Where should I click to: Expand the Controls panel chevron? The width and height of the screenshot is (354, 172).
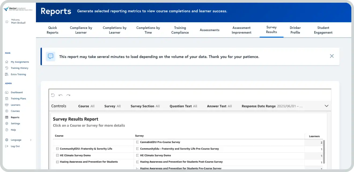326,106
